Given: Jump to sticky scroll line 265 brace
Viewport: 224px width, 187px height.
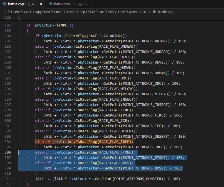Looking at the screenshot, I should (19, 18).
